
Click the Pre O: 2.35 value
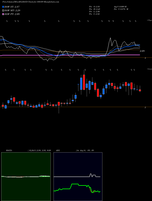[x=95, y=6]
